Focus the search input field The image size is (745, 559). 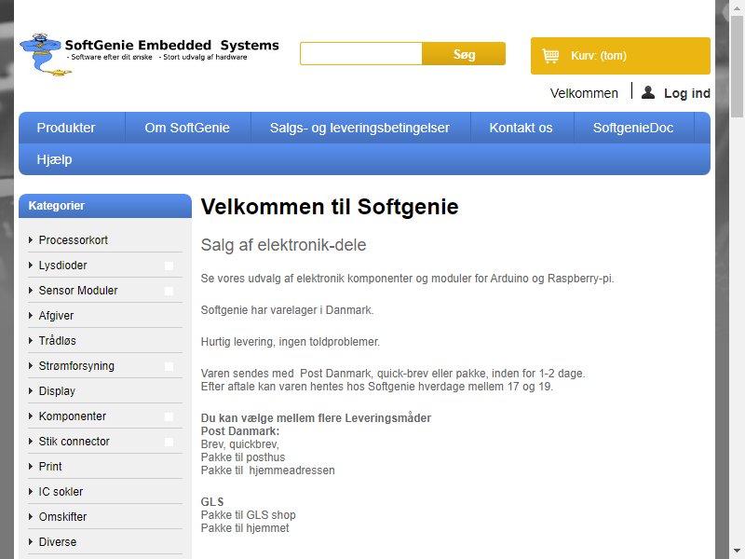click(361, 54)
